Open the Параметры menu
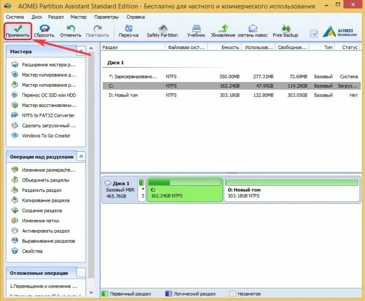 (x=106, y=17)
